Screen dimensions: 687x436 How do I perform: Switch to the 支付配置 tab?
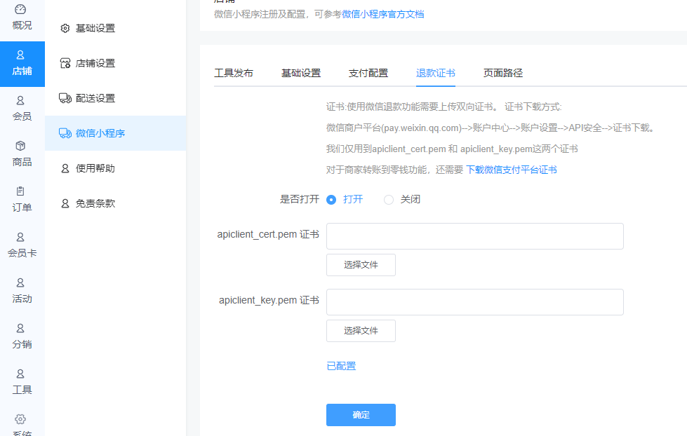pyautogui.click(x=368, y=73)
